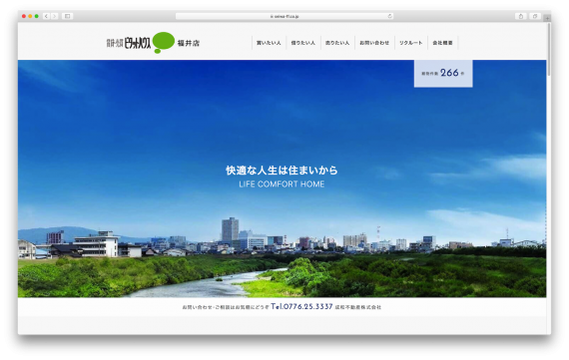Viewport: 569px width, 360px height.
Task: Click the ピタットハウス 福井店 logo
Action: click(x=153, y=43)
